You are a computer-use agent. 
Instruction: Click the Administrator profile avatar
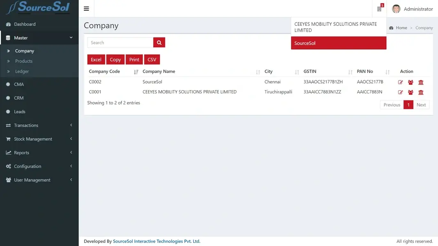[x=396, y=9]
